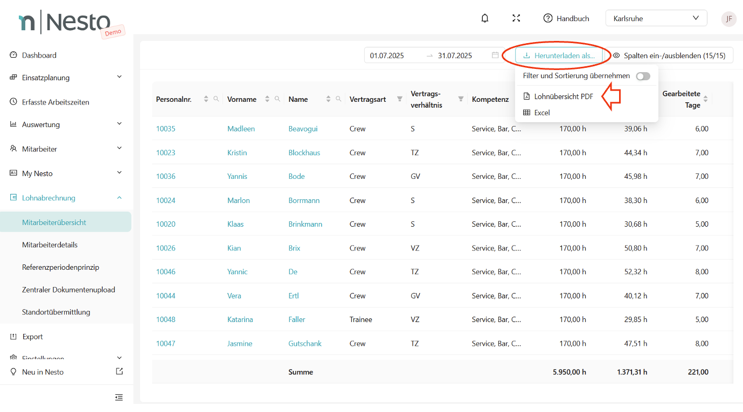
Task: Open the JF user avatar
Action: tap(728, 18)
